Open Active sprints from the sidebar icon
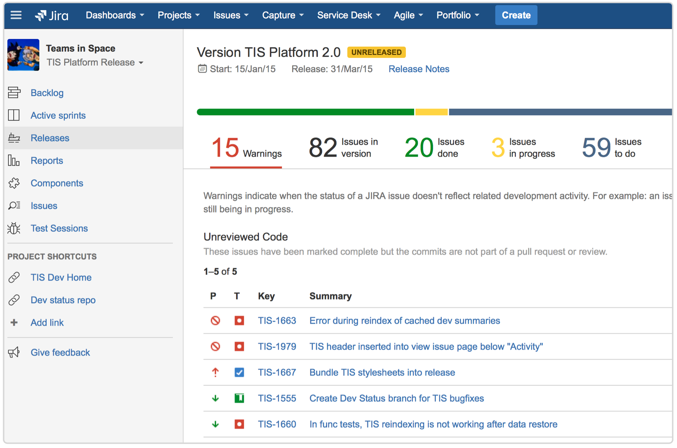The height and width of the screenshot is (448, 677). tap(14, 115)
